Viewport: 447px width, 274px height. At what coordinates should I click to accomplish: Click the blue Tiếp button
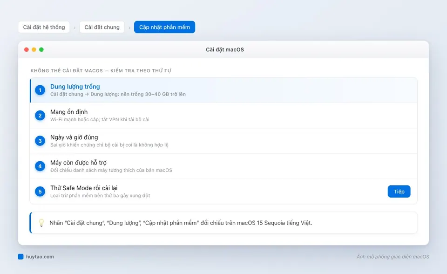(399, 192)
